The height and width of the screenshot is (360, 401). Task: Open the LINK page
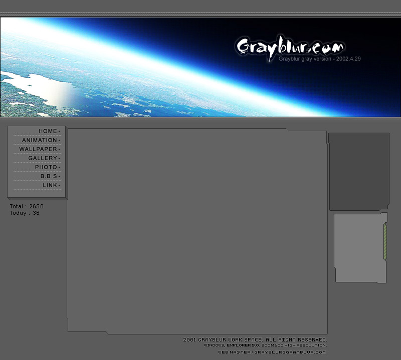[x=50, y=185]
